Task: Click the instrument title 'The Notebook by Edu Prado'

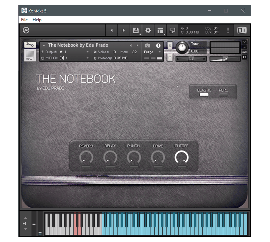Action: tap(78, 45)
